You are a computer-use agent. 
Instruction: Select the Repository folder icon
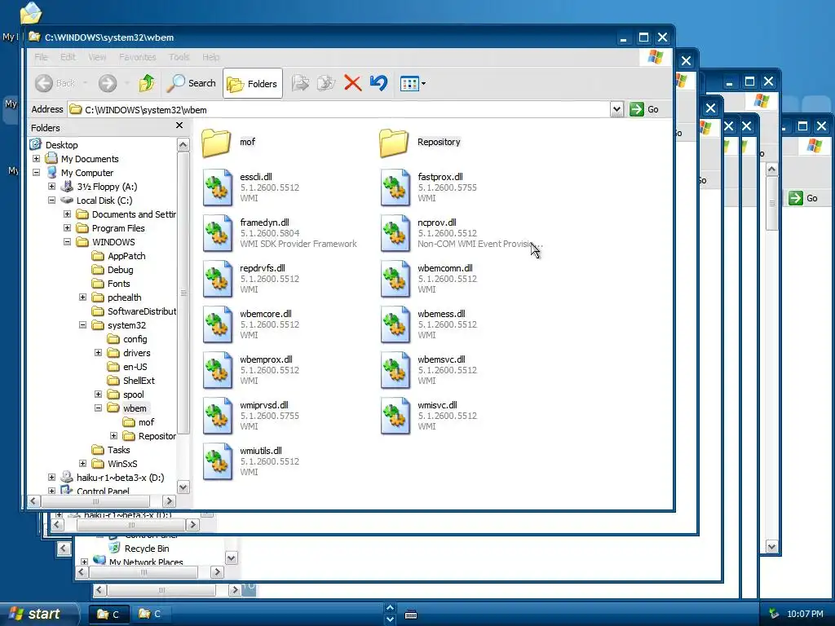pyautogui.click(x=394, y=143)
